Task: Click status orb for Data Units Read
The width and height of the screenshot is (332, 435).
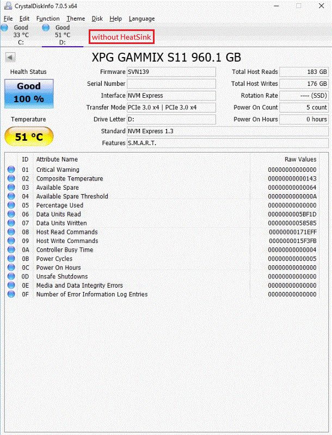Action: click(x=11, y=214)
